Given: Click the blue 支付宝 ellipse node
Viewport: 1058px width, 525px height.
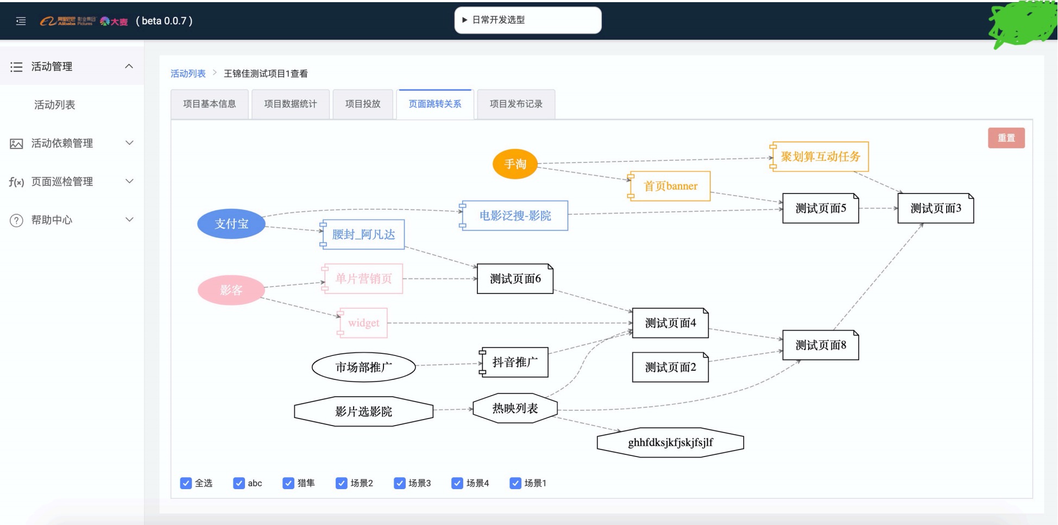Looking at the screenshot, I should click(x=231, y=223).
